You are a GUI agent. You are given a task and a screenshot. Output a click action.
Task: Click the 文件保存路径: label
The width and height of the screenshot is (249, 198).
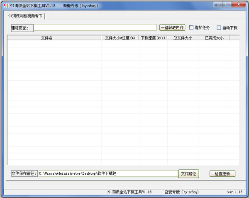point(24,173)
